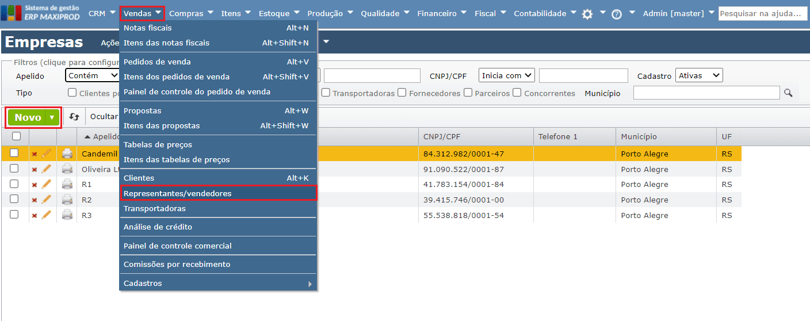Viewport: 810px width, 321px height.
Task: Check the Candemil row checkbox
Action: point(14,153)
